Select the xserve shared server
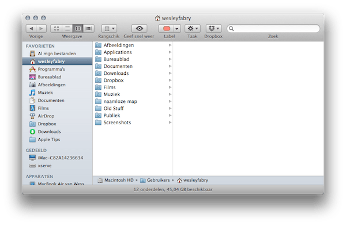The image size is (346, 225). pos(57,166)
